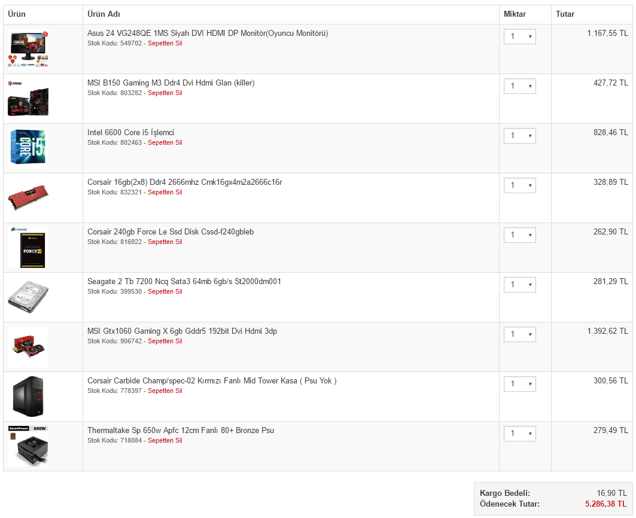636x518 pixels.
Task: Remove MSI B150 Gaming M3 from cart
Action: 165,93
